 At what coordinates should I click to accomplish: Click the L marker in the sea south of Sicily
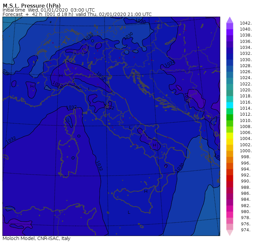129,212
